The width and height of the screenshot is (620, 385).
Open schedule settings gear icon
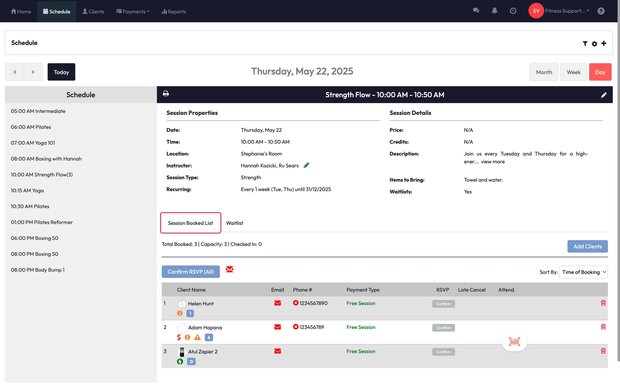tap(594, 44)
